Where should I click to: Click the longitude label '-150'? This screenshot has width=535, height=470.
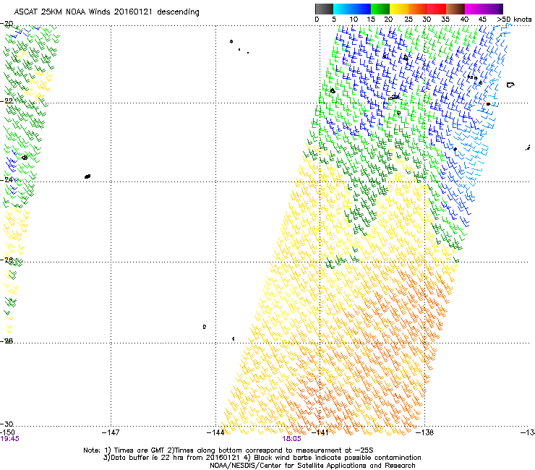[7, 432]
